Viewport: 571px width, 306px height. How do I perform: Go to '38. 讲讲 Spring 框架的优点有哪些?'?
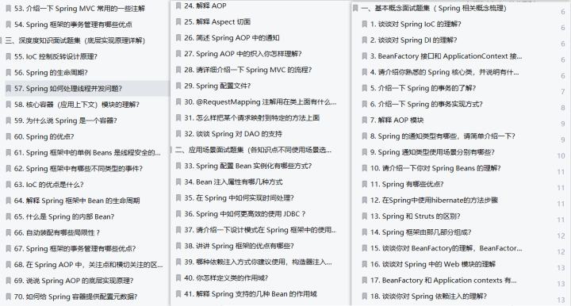(x=239, y=246)
